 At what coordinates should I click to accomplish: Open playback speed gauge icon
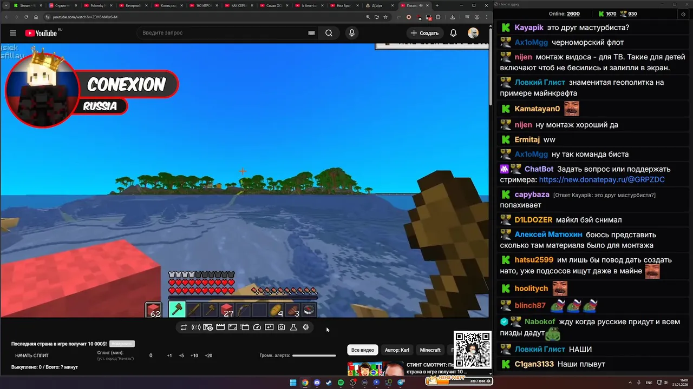257,327
